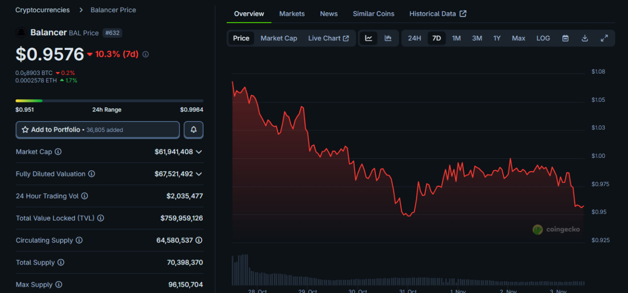The height and width of the screenshot is (293, 628).
Task: Select the 24H time range
Action: [x=414, y=38]
